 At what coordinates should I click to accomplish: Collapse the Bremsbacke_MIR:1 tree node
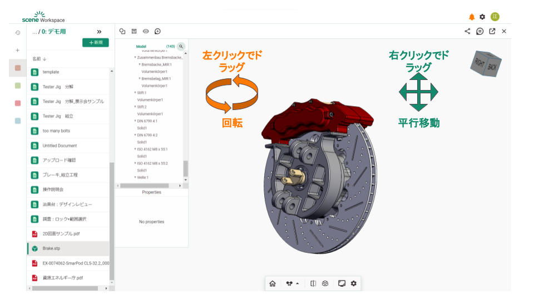pyautogui.click(x=140, y=64)
